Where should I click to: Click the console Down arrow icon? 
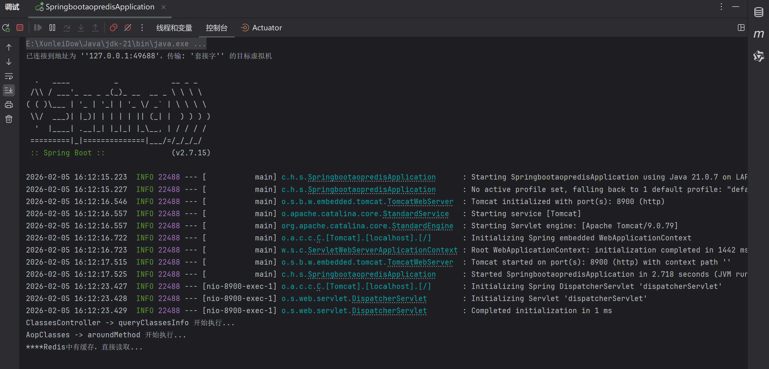click(9, 62)
